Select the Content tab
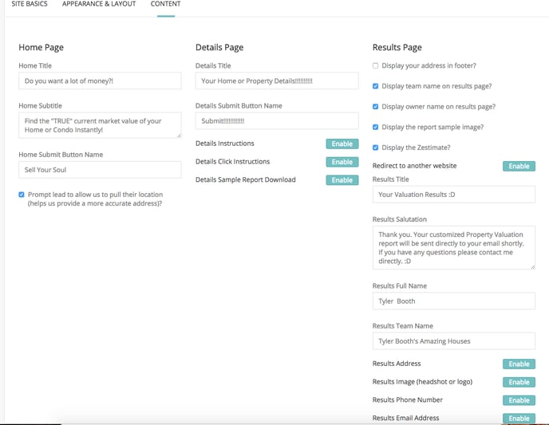Image resolution: width=549 pixels, height=425 pixels. click(x=166, y=4)
